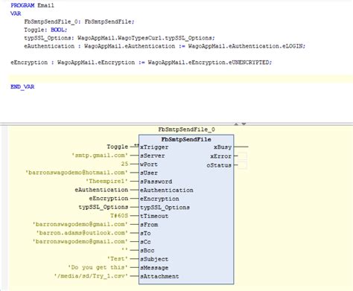Click the sSubject input pin label
The width and height of the screenshot is (353, 291).
click(154, 259)
